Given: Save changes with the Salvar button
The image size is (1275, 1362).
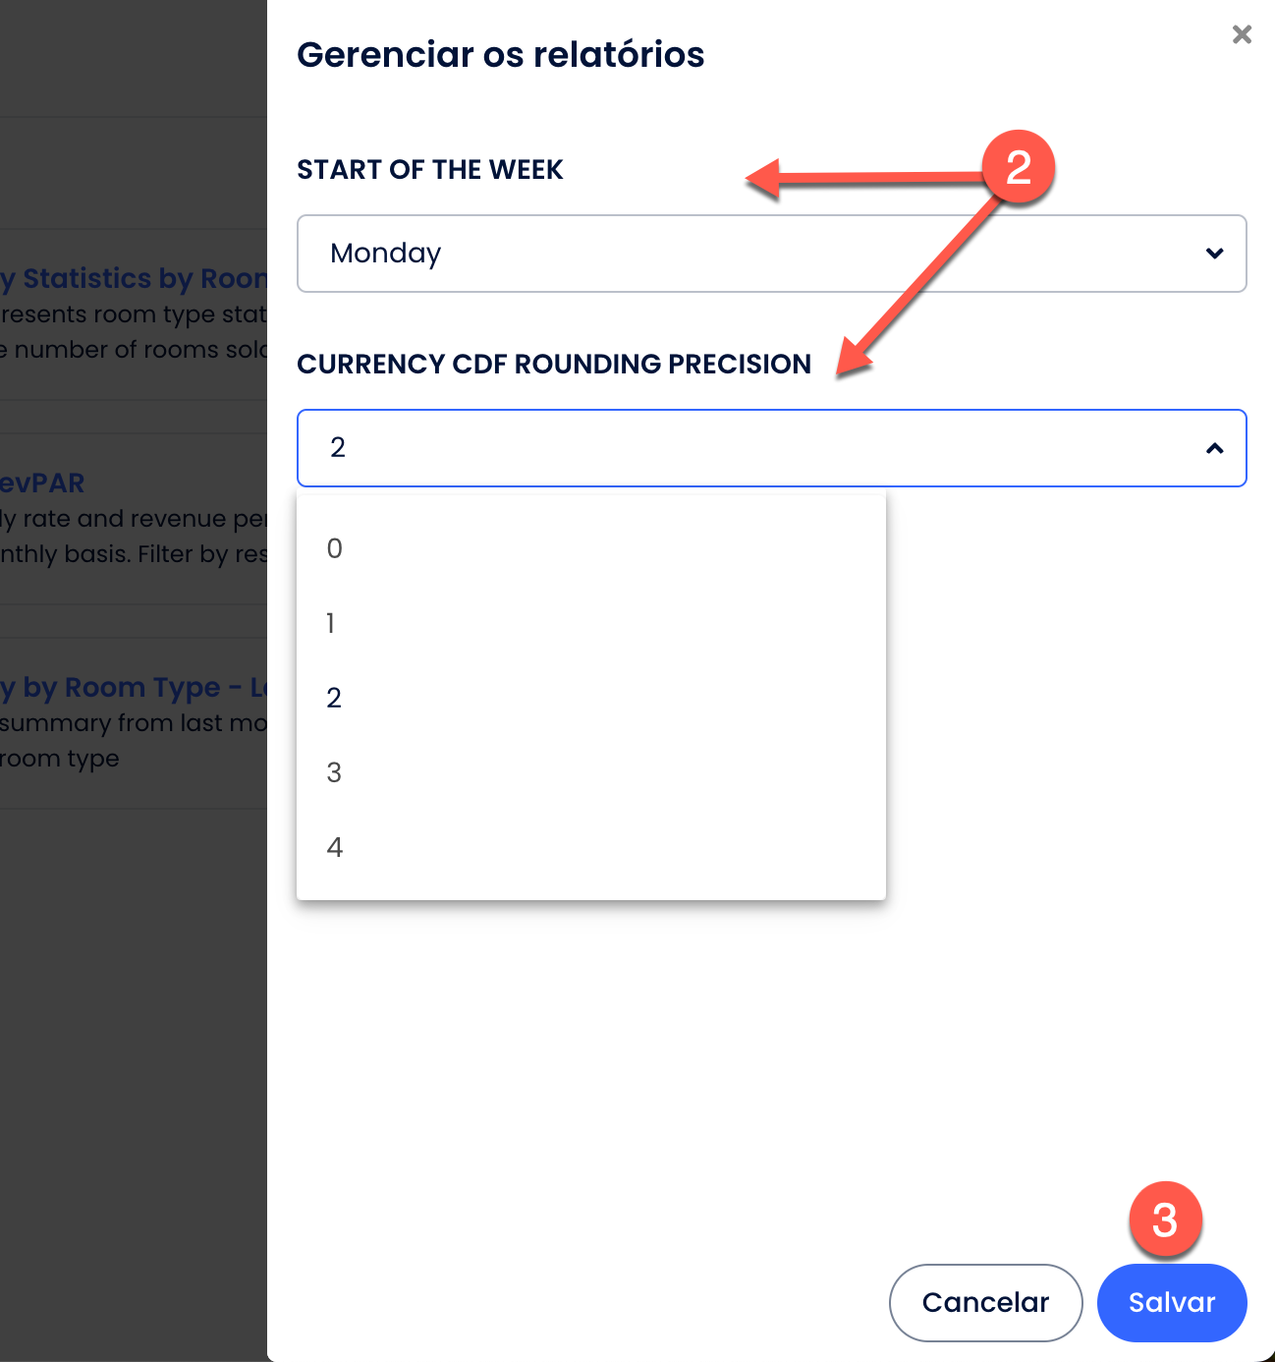Looking at the screenshot, I should [1171, 1302].
